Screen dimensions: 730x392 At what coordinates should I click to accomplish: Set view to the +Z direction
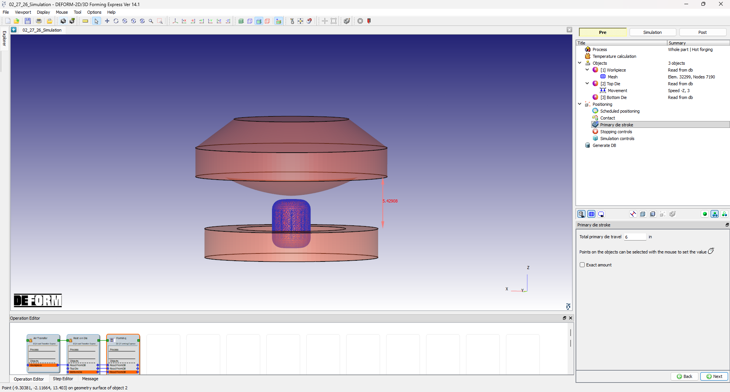219,21
